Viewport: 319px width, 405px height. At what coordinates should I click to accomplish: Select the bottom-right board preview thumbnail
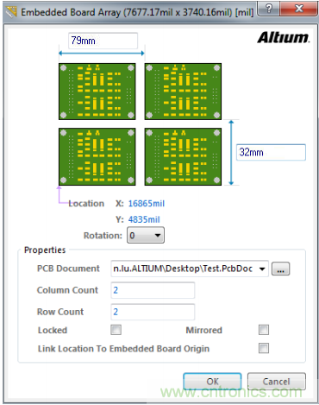pyautogui.click(x=183, y=156)
